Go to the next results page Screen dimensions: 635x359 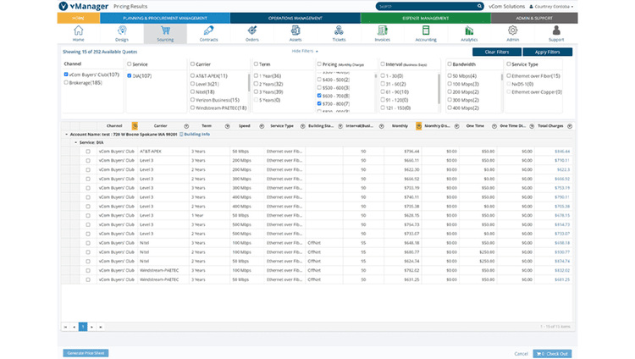92,327
